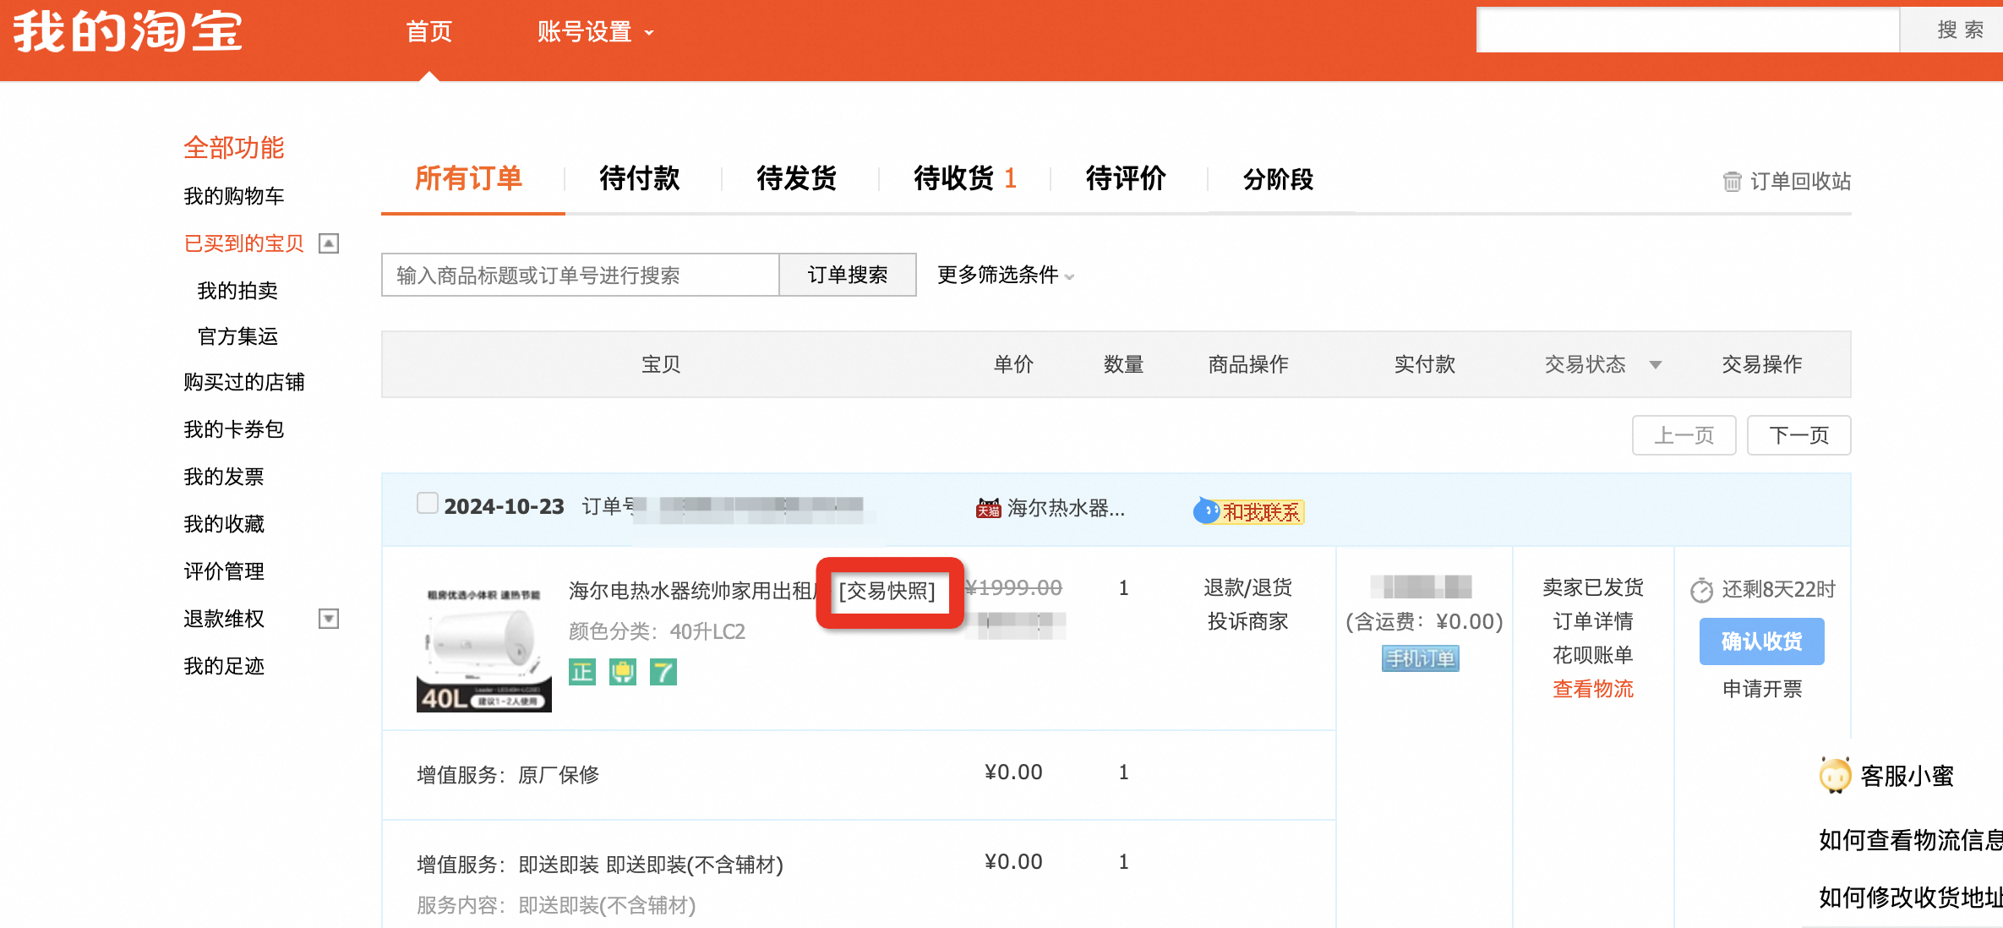Click the 如何修改收货地址 help question
The width and height of the screenshot is (2003, 928).
pos(1911,898)
